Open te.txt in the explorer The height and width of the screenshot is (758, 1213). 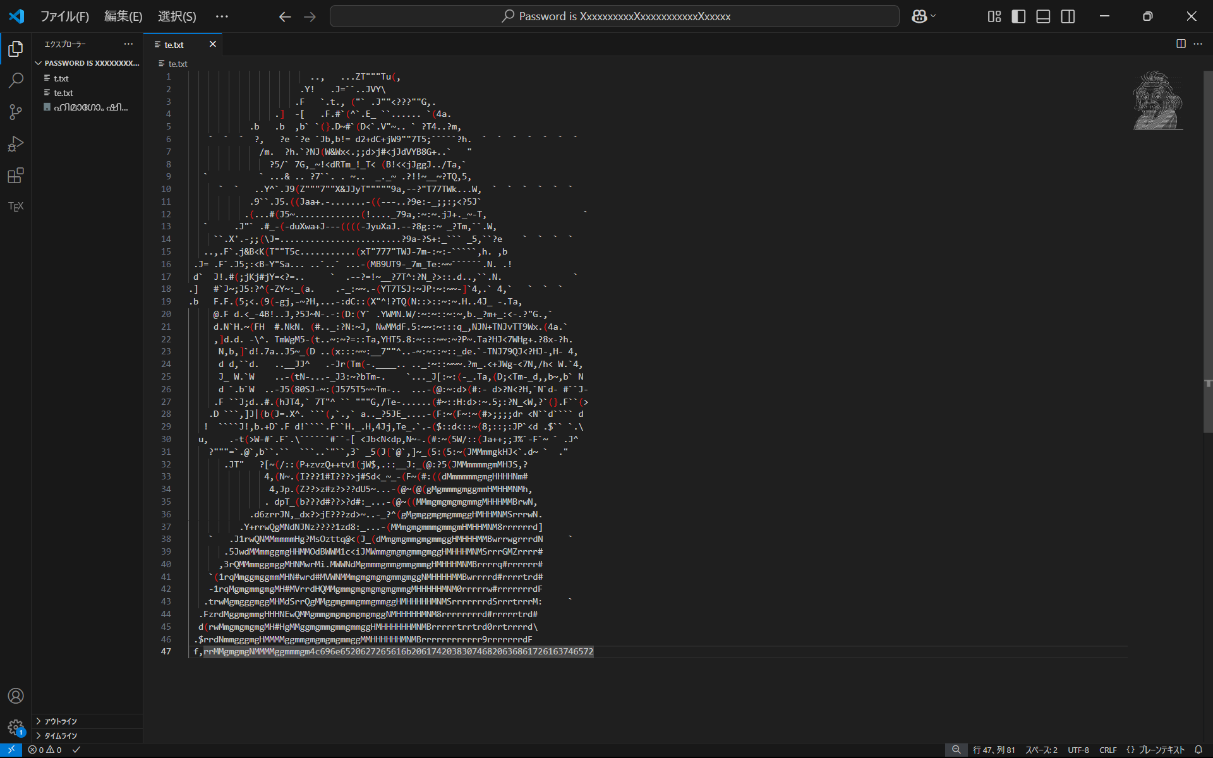87,93
